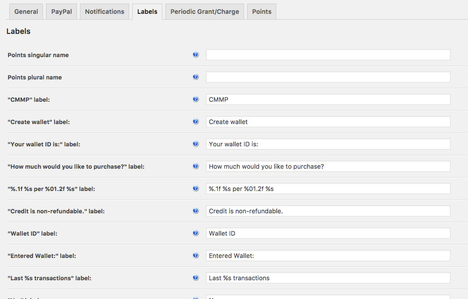Click help icon for "Create wallet" label

click(x=195, y=122)
